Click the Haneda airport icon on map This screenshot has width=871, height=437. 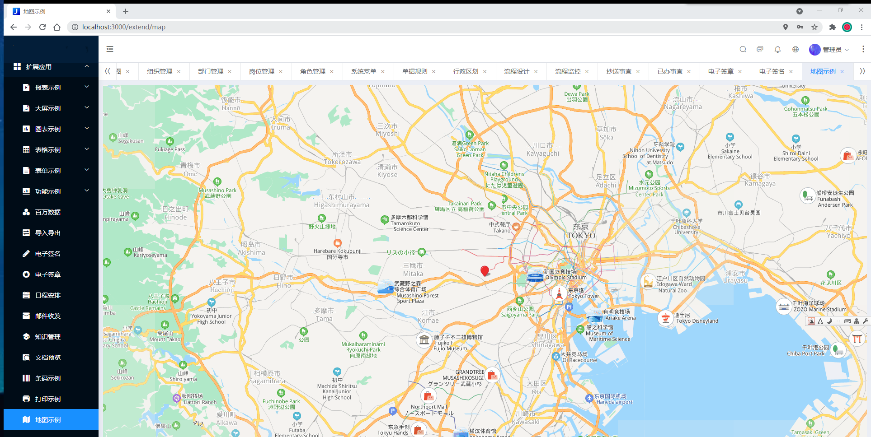pyautogui.click(x=589, y=398)
